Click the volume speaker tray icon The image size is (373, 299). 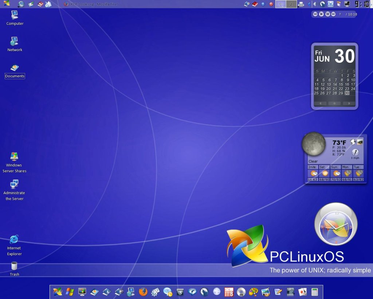pyautogui.click(x=315, y=4)
